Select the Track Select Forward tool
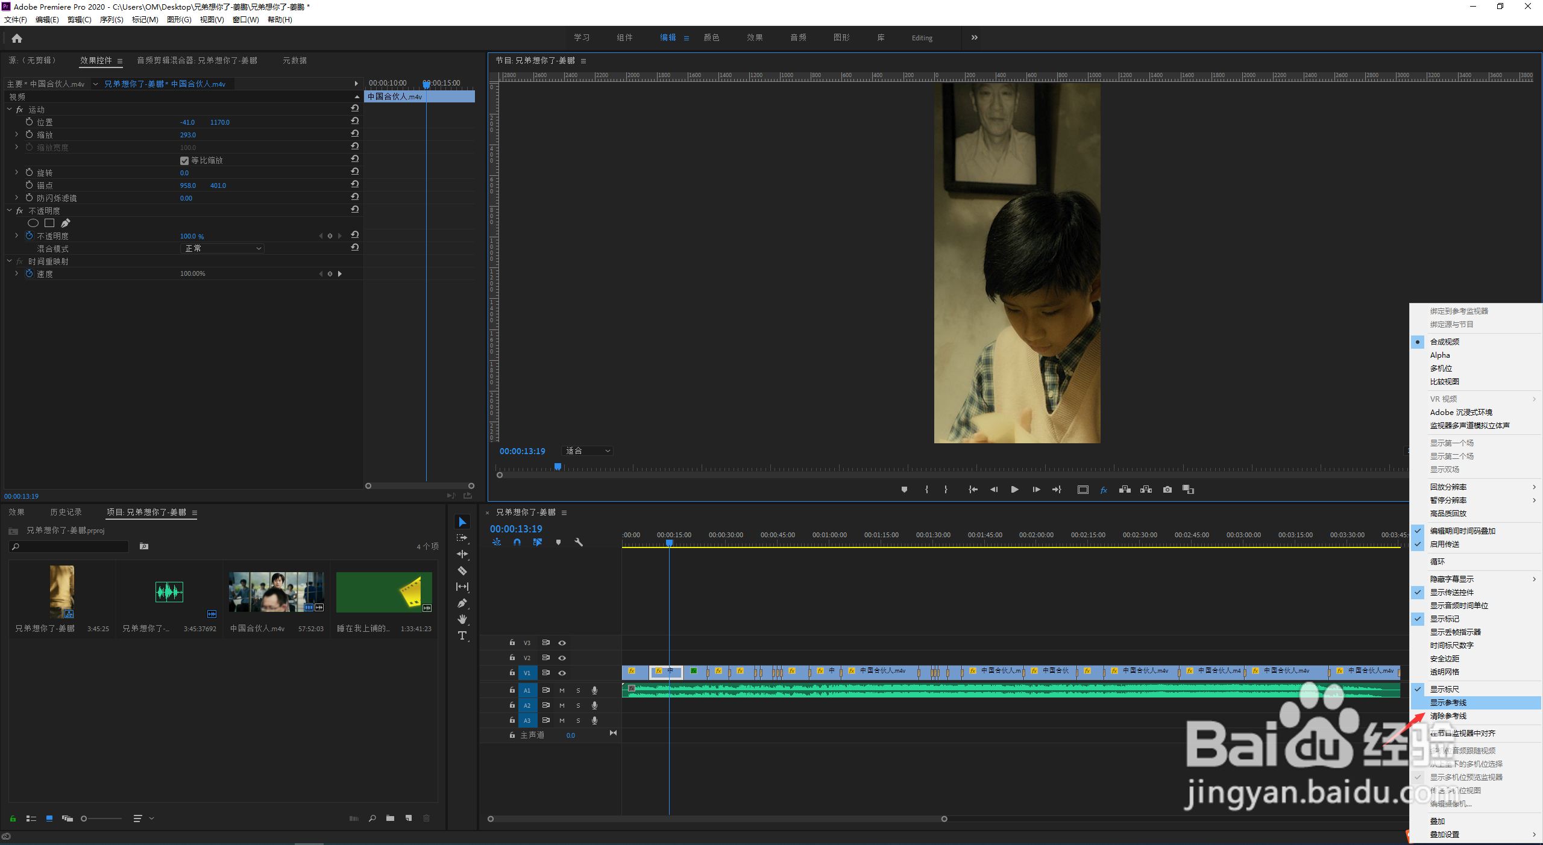 pyautogui.click(x=462, y=538)
